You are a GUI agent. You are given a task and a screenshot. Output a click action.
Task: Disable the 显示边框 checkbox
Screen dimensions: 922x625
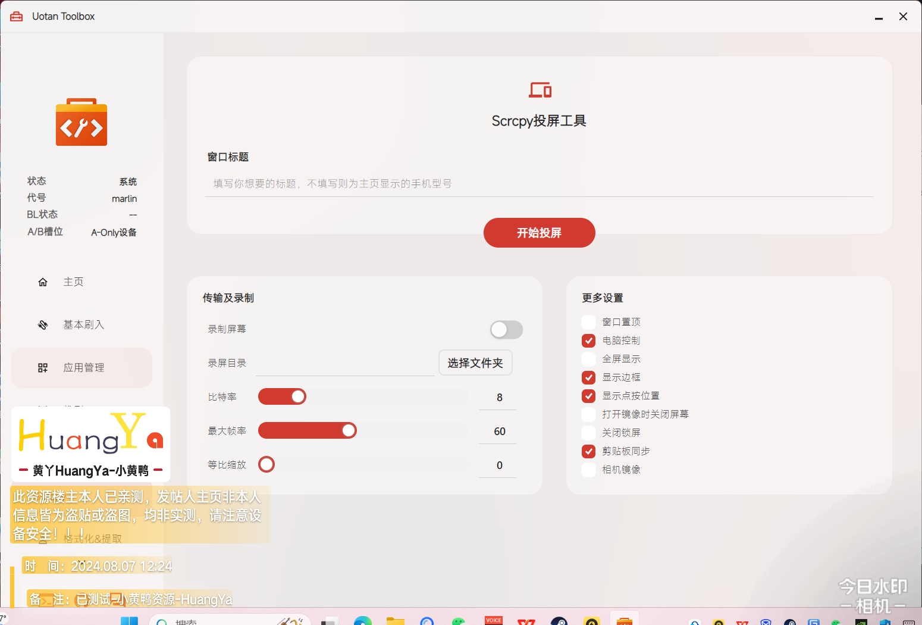click(588, 377)
